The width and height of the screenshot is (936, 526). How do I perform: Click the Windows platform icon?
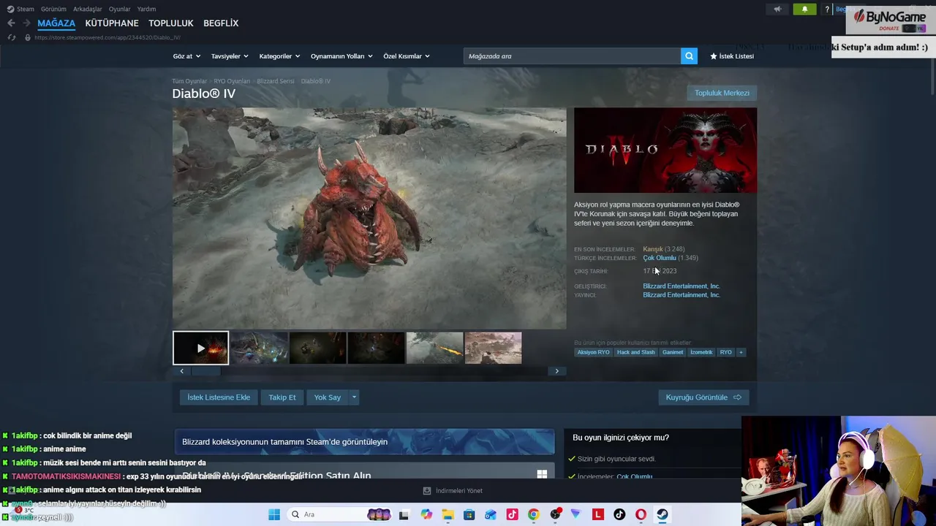pos(542,474)
